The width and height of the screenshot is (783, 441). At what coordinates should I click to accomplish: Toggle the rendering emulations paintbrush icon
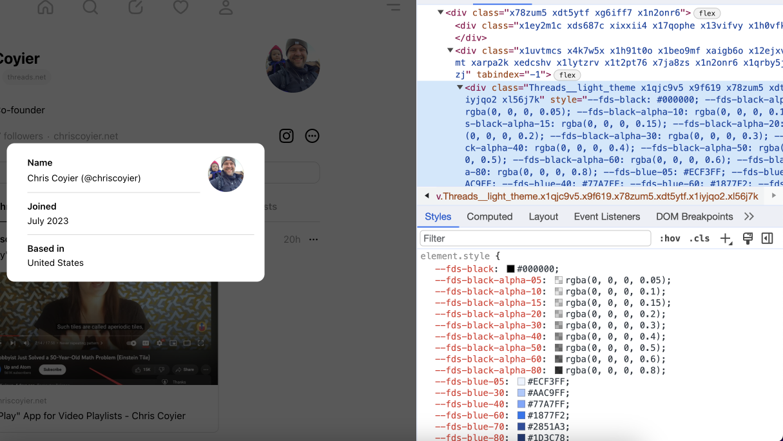pyautogui.click(x=748, y=238)
